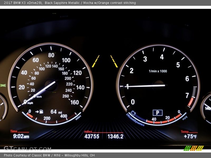The height and width of the screenshot is (158, 211).
Task: Click the mph label on speedometer
Action: coord(30,103)
